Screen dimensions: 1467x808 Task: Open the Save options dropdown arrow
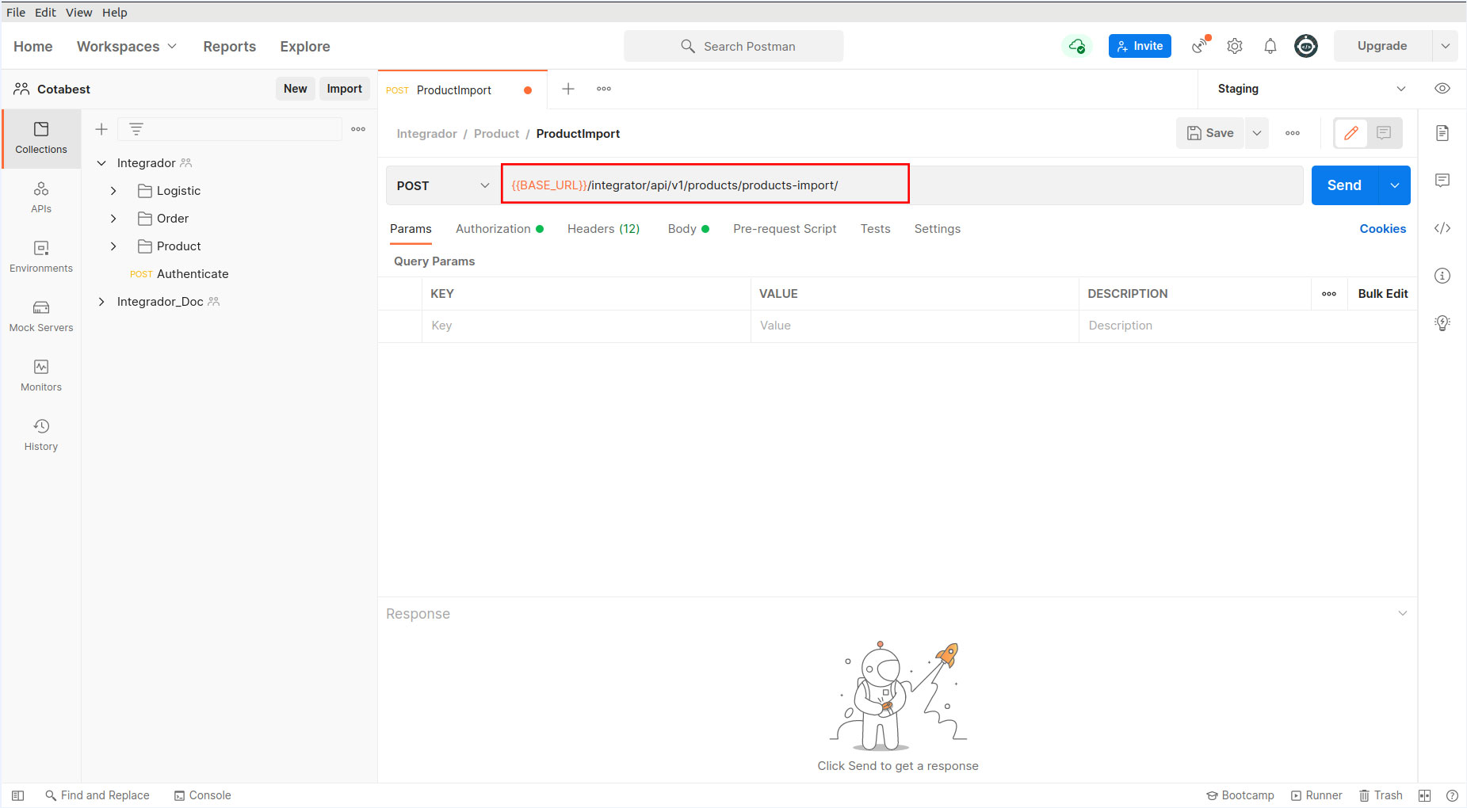[1257, 133]
